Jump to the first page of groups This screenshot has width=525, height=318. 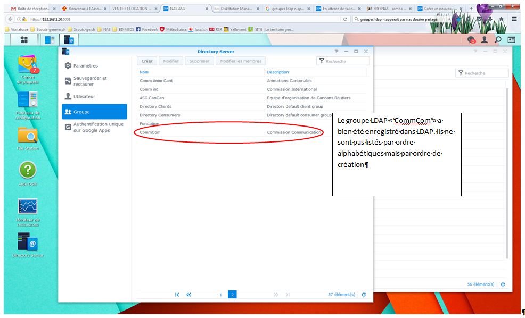point(177,294)
